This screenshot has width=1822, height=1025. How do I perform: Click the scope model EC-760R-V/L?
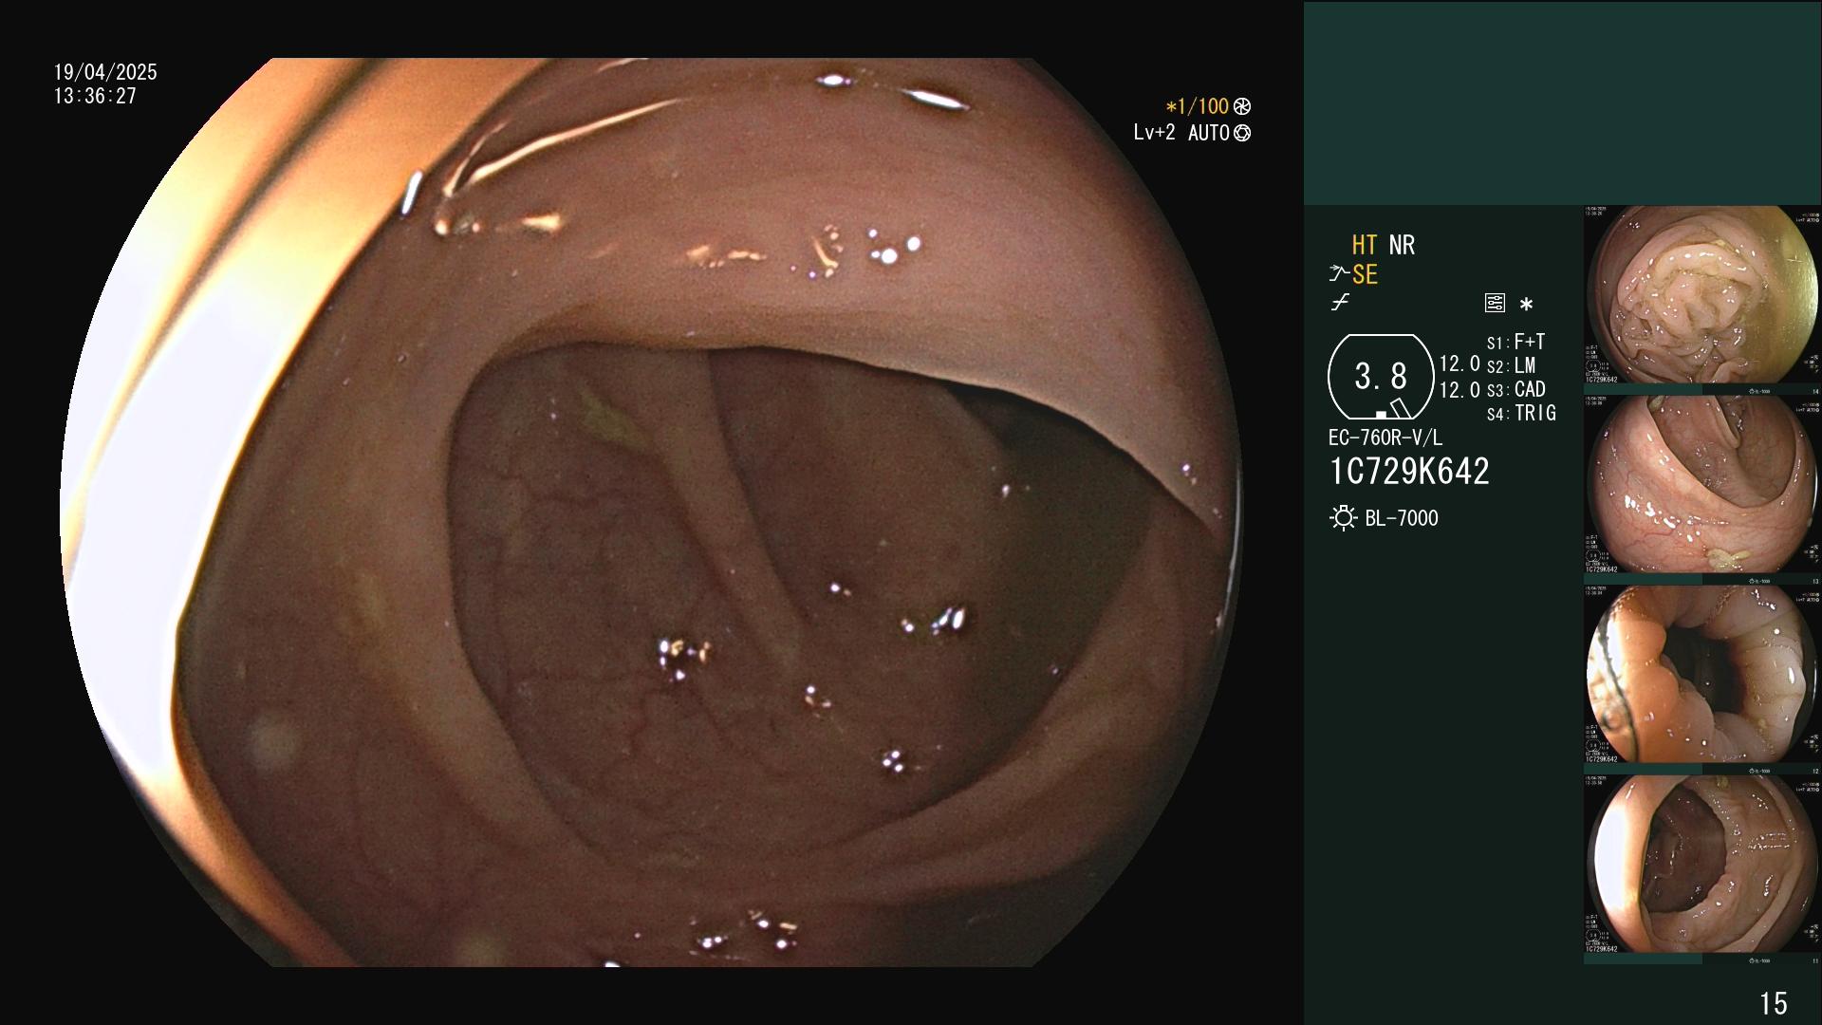(1385, 438)
